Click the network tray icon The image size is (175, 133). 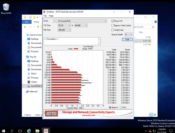click(x=154, y=131)
